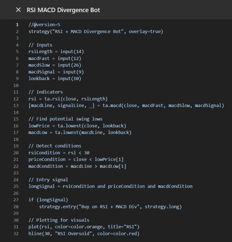
Task: Click the //@version=5 comment line
Action: coord(44,25)
